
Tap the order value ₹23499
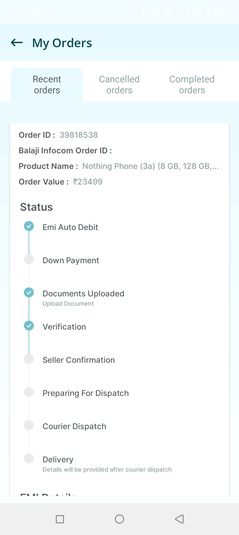point(88,182)
